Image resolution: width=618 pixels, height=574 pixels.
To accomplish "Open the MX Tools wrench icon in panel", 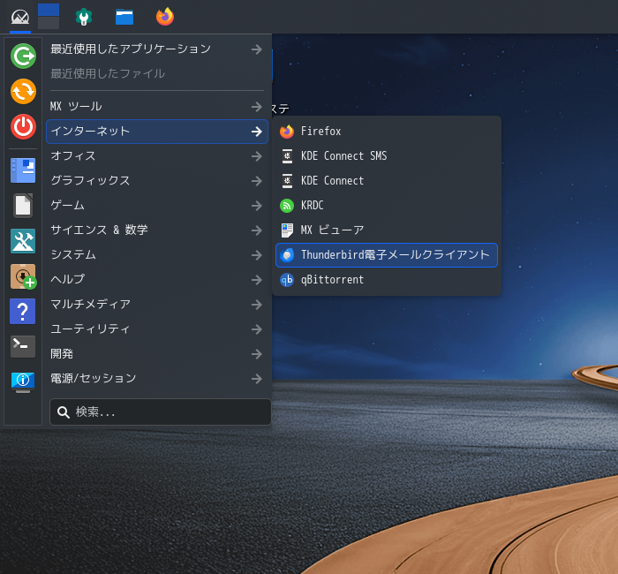I will tap(84, 17).
